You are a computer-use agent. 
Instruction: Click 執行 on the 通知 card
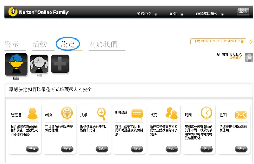[241, 149]
